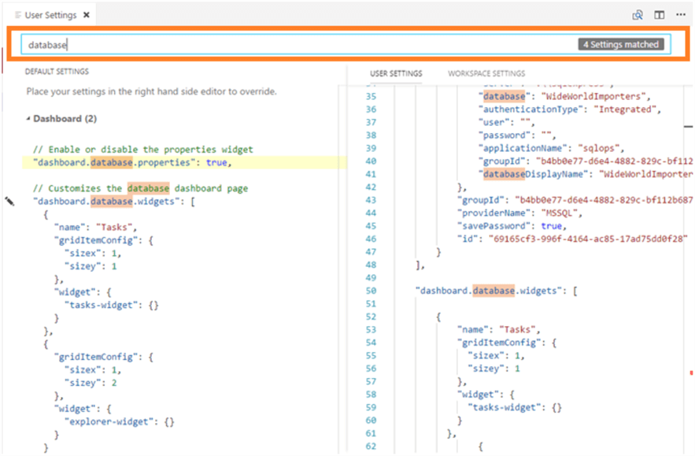Screen dimensions: 695x456
Task: Click the "true" value of dashboard.database.properties
Action: [x=217, y=162]
